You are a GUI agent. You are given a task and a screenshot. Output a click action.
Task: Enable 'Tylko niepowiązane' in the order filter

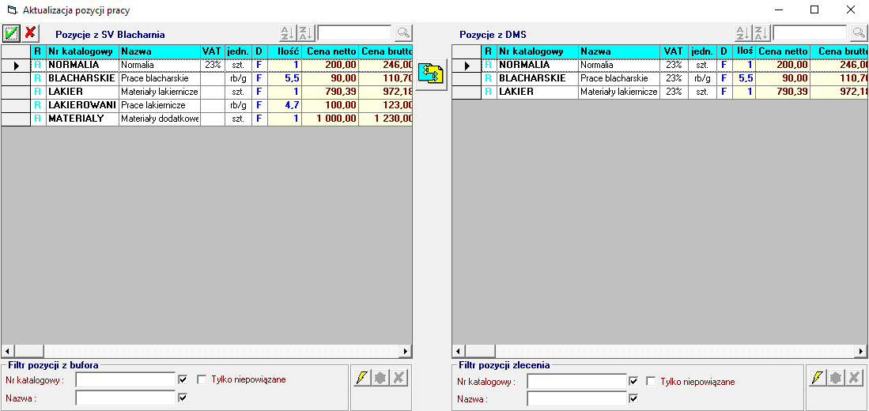click(x=651, y=382)
